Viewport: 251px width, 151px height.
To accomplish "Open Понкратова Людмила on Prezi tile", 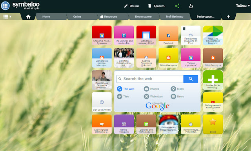I will pos(191,36).
